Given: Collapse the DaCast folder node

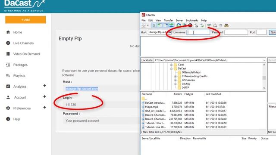Looking at the screenshot, I should [x=171, y=69].
